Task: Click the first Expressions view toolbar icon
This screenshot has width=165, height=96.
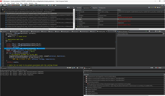Action: pyautogui.click(x=149, y=7)
